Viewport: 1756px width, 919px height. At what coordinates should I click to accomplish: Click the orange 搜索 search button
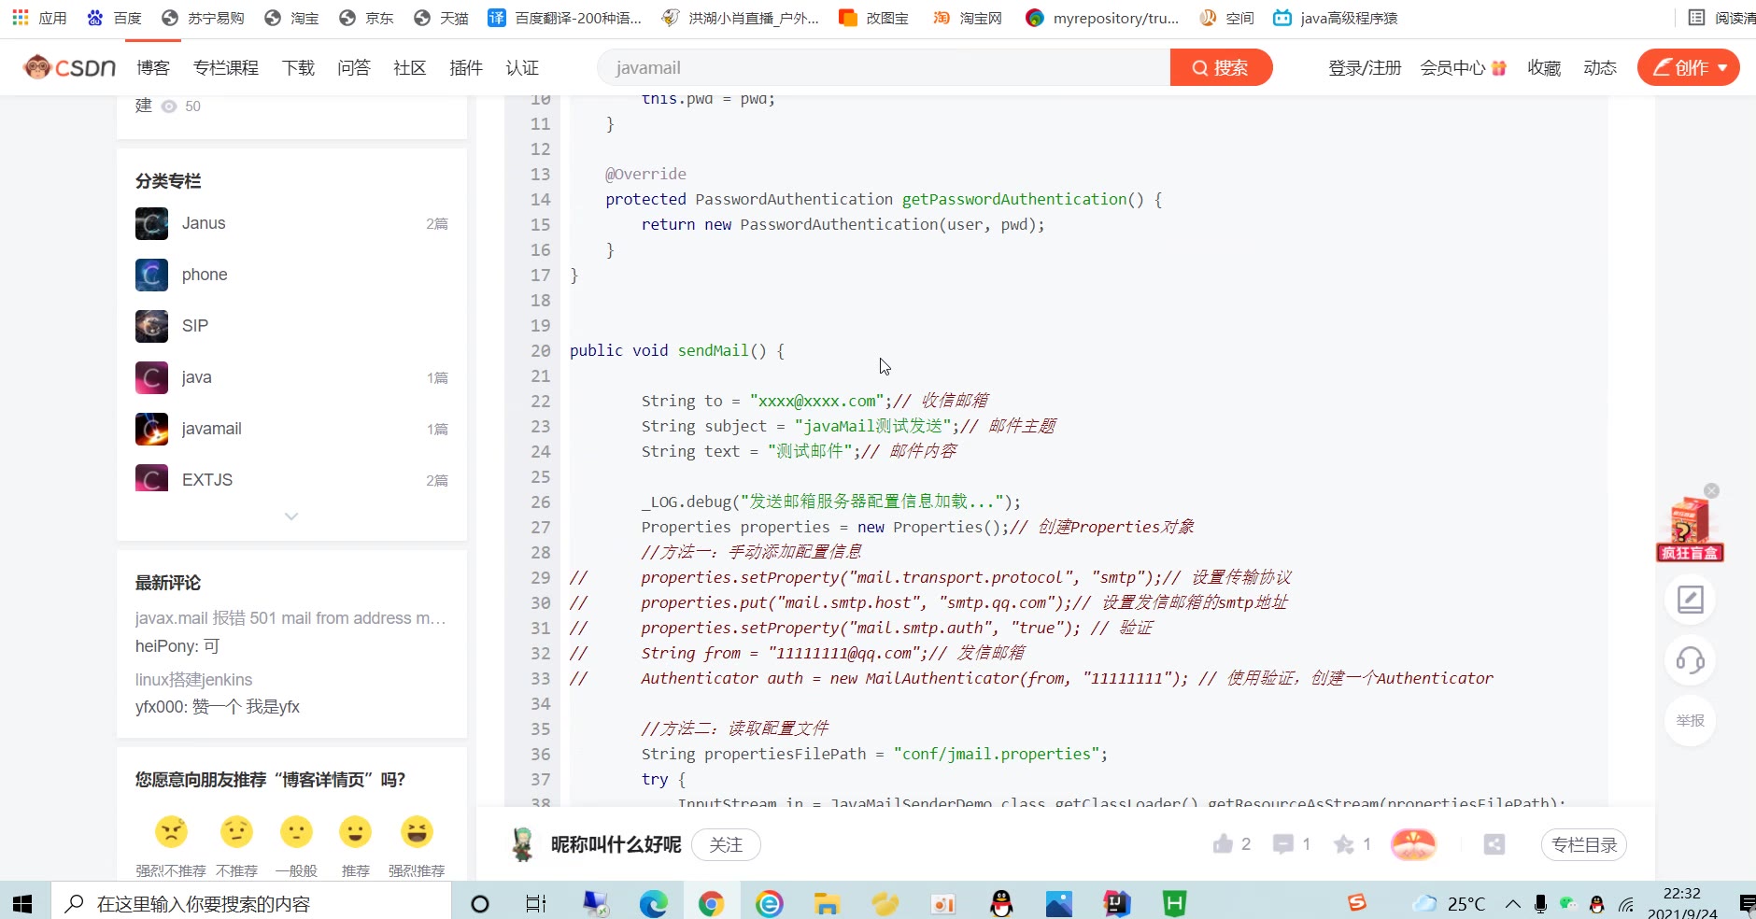[1221, 67]
